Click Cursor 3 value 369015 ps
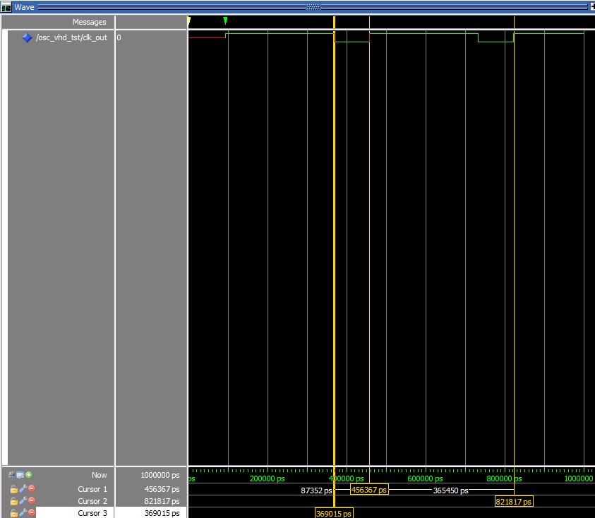 tap(162, 513)
